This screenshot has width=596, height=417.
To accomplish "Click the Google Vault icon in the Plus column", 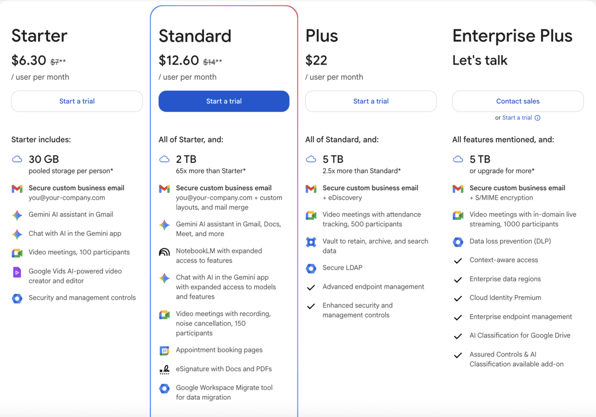I will coord(311,242).
